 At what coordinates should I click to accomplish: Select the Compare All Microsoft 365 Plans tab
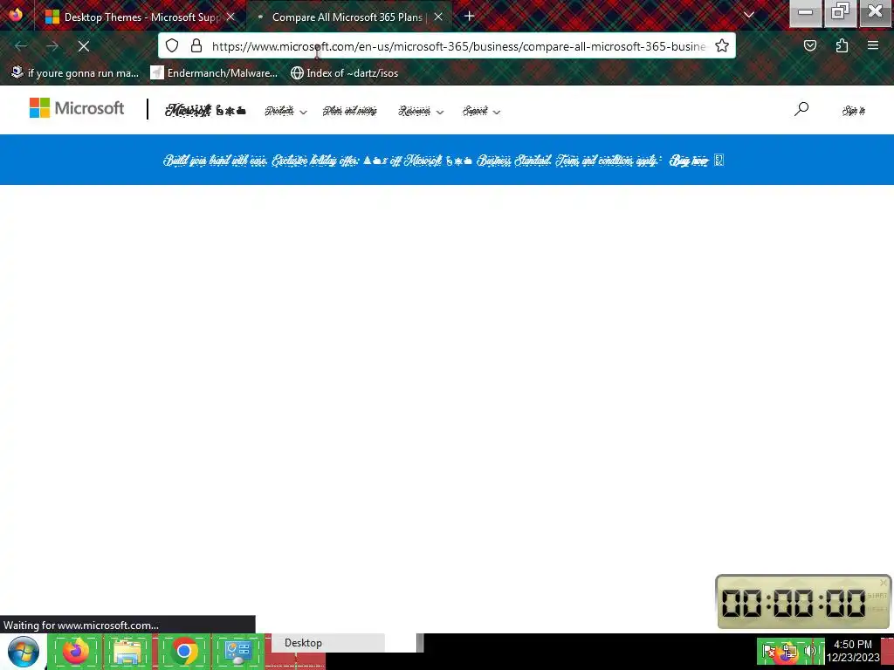[x=349, y=17]
